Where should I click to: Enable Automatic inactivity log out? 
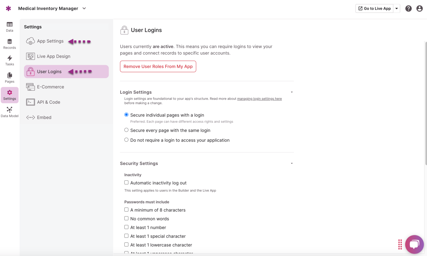click(x=126, y=183)
